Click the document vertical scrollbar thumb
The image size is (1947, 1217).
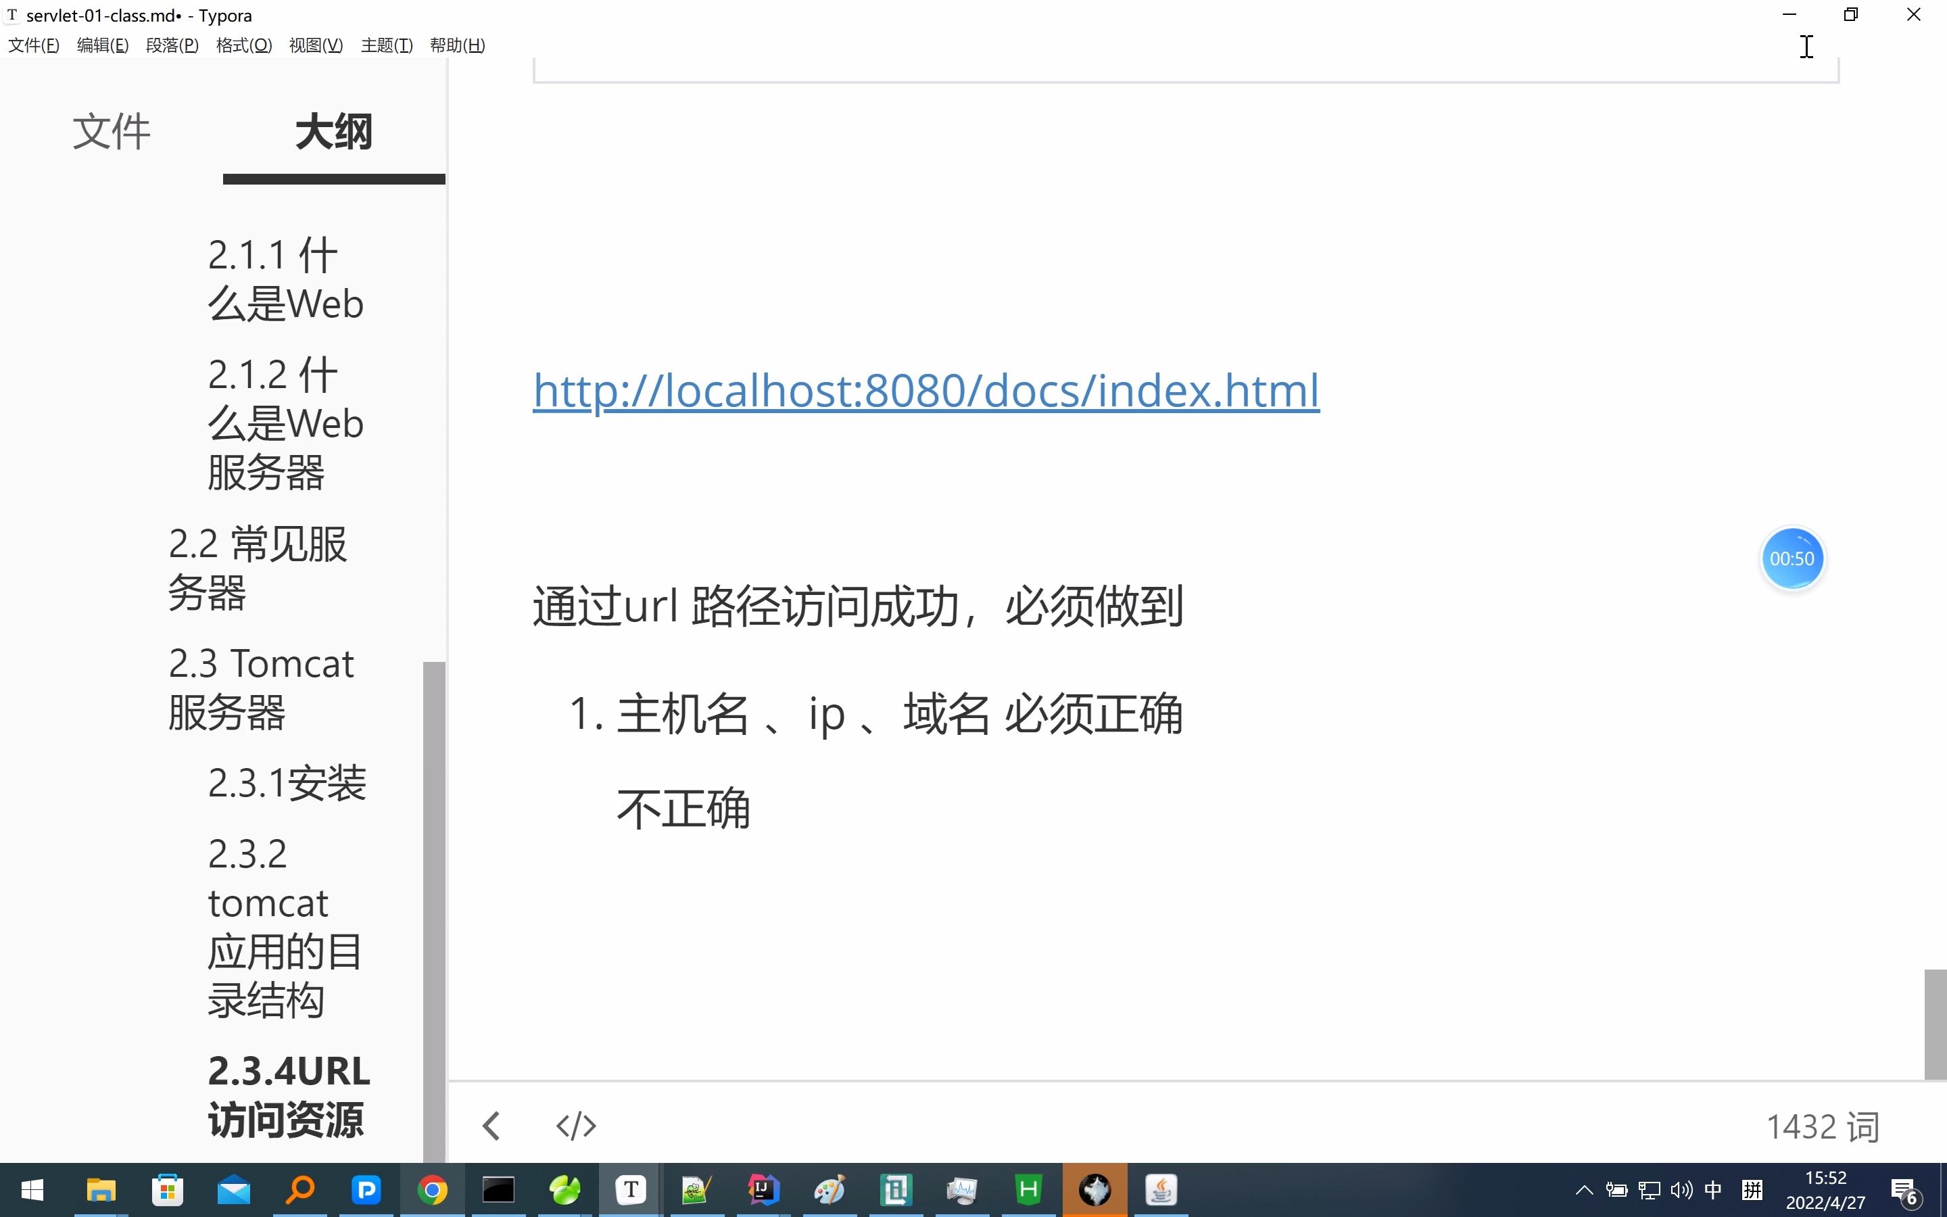click(x=1935, y=1024)
